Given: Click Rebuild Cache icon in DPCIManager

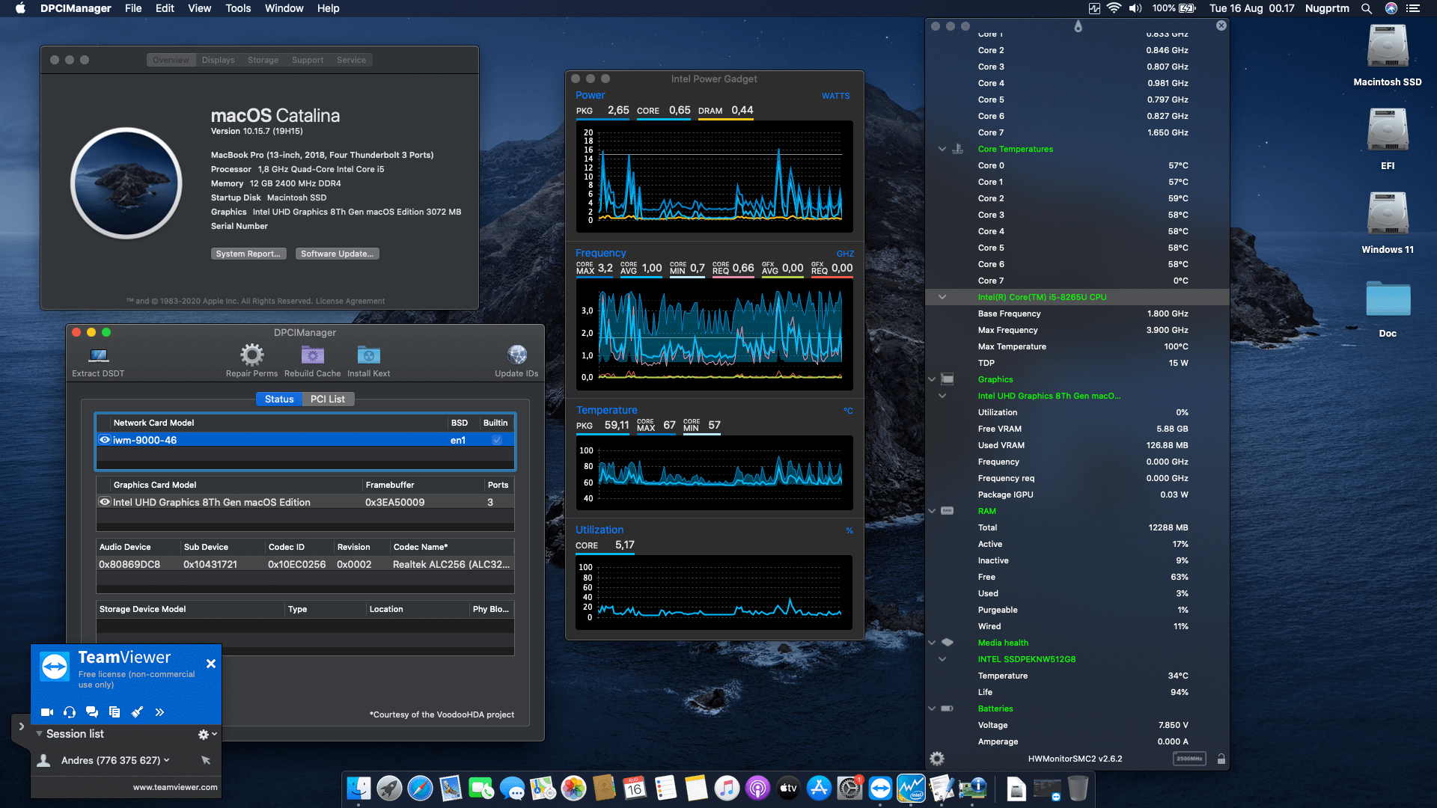Looking at the screenshot, I should pos(312,355).
